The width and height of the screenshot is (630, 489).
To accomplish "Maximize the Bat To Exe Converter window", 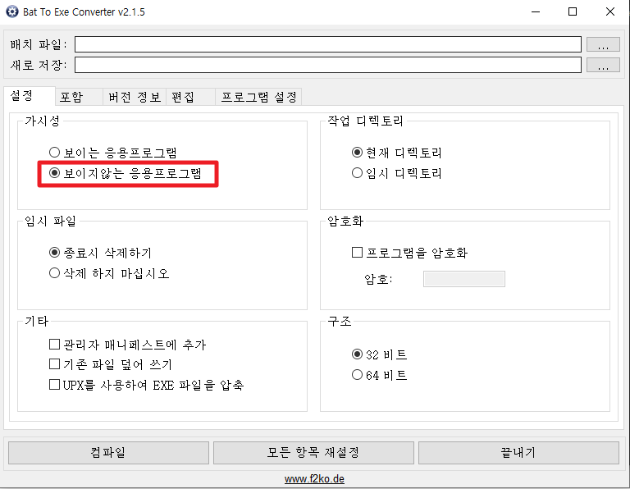I will pos(573,11).
